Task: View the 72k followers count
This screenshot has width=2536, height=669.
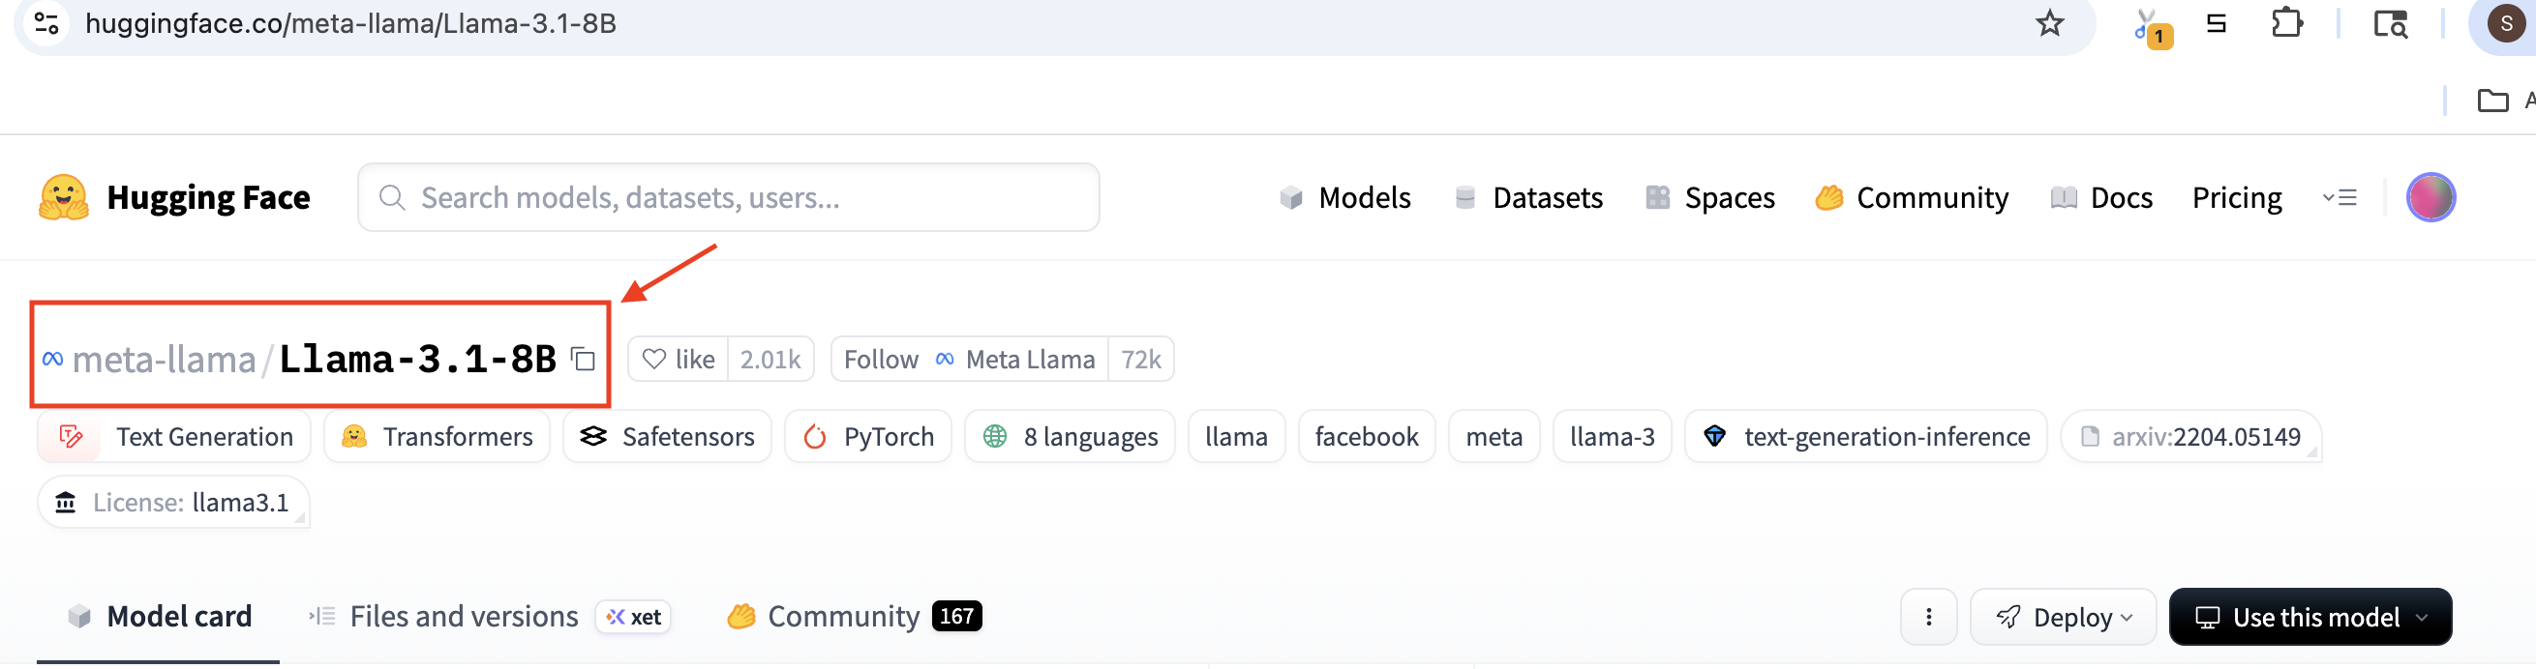Action: [x=1141, y=359]
